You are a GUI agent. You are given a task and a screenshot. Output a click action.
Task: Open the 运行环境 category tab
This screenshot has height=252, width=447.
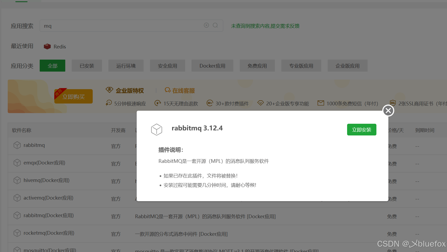126,66
